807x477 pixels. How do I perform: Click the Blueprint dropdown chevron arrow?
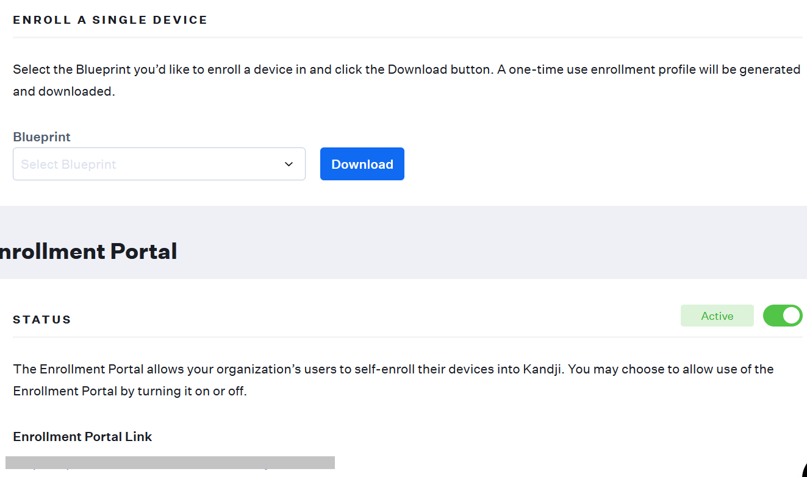click(x=289, y=164)
